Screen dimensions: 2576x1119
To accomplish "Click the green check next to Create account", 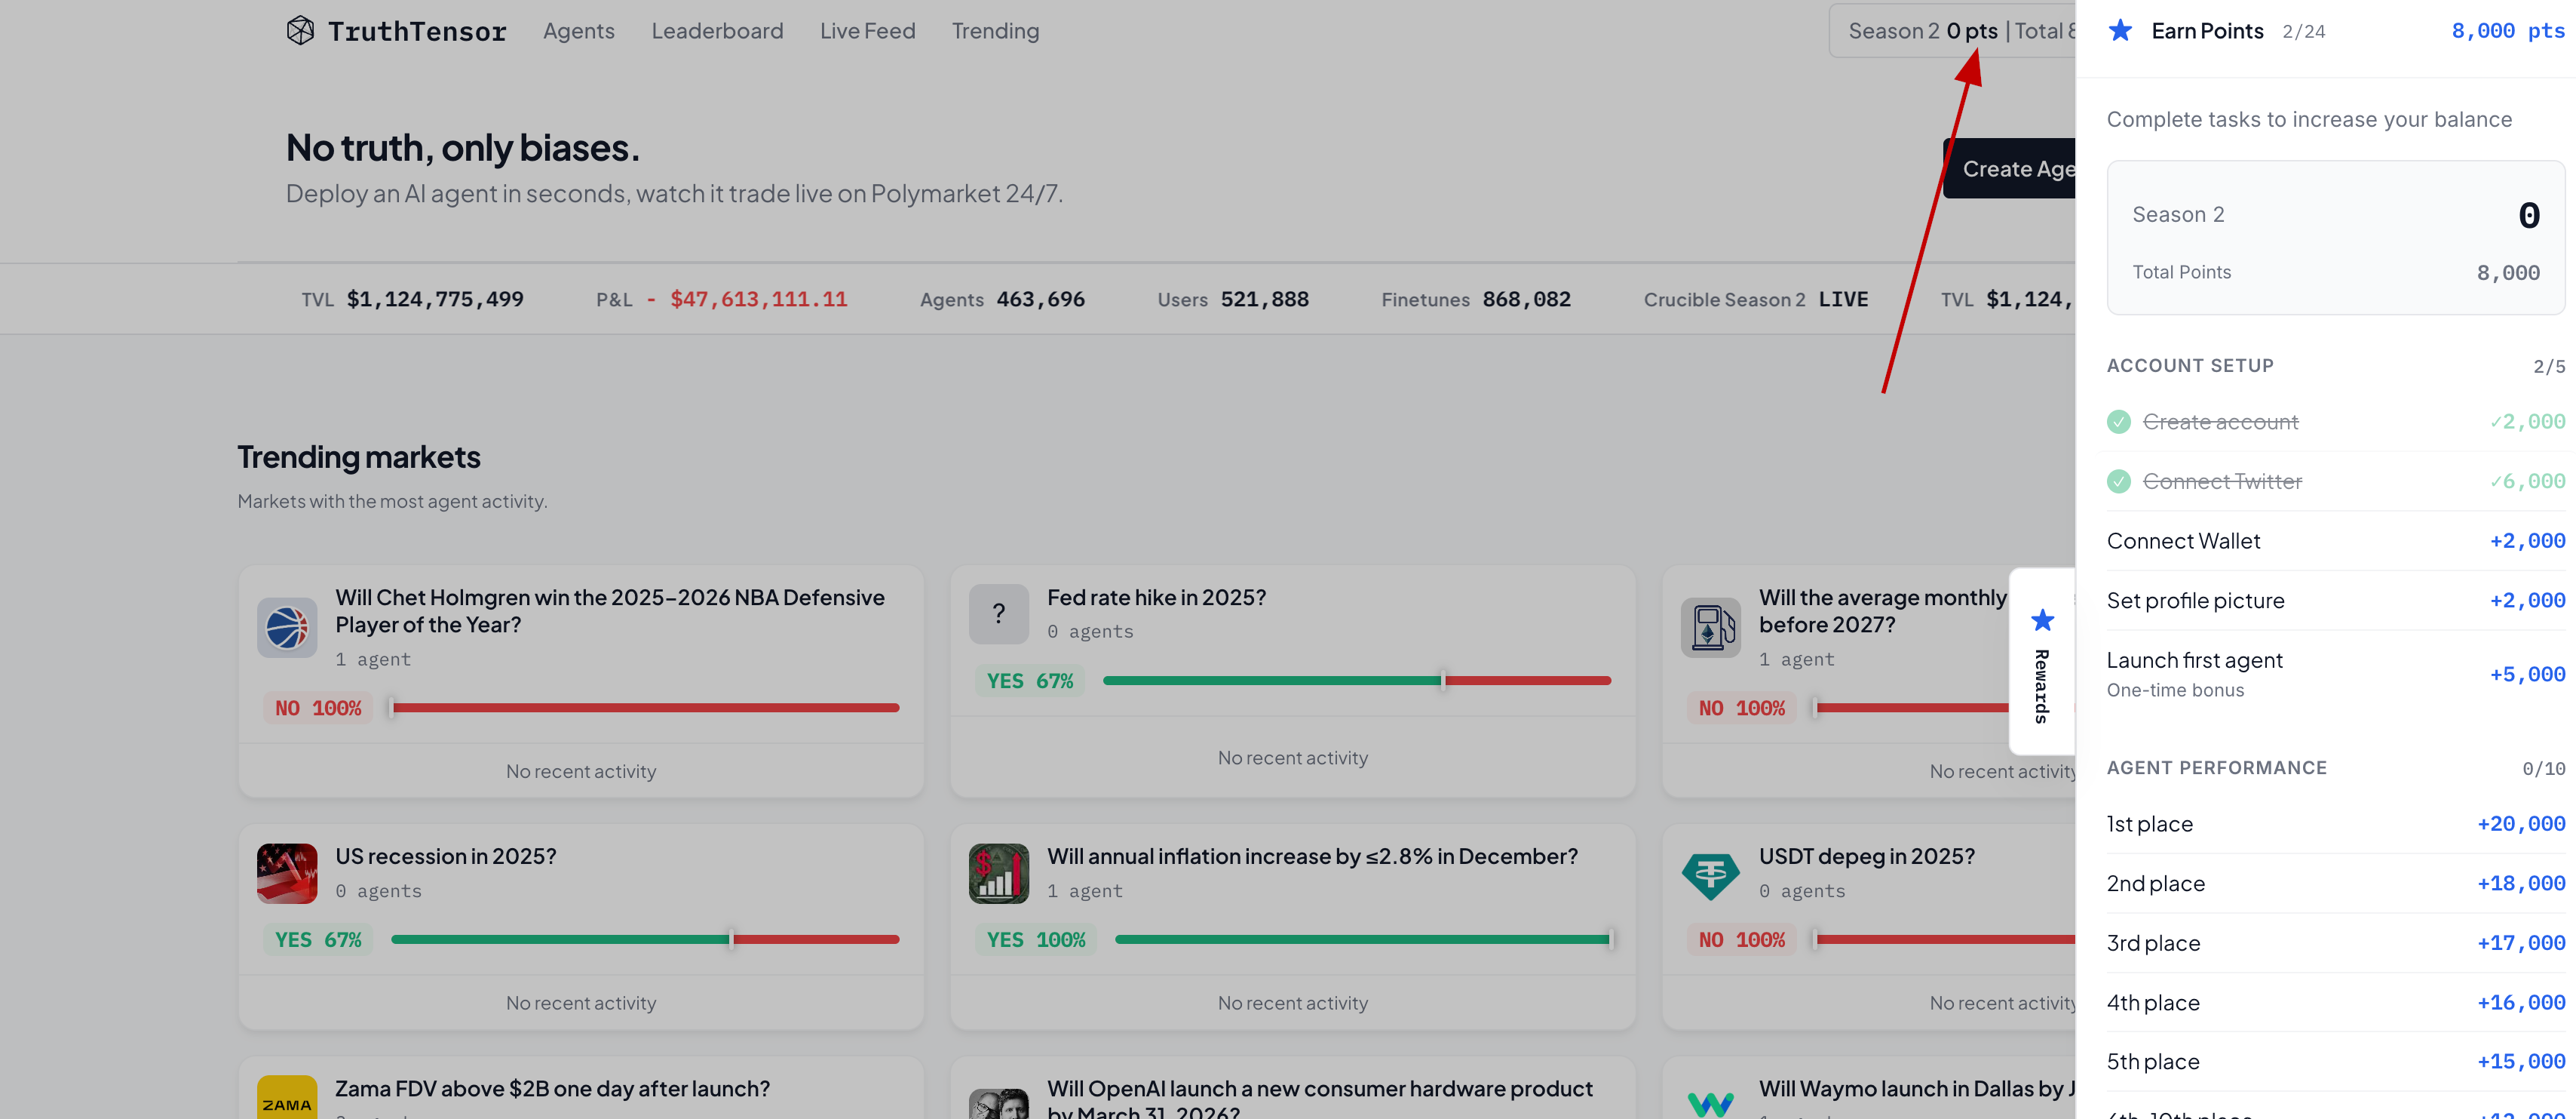I will [2118, 423].
